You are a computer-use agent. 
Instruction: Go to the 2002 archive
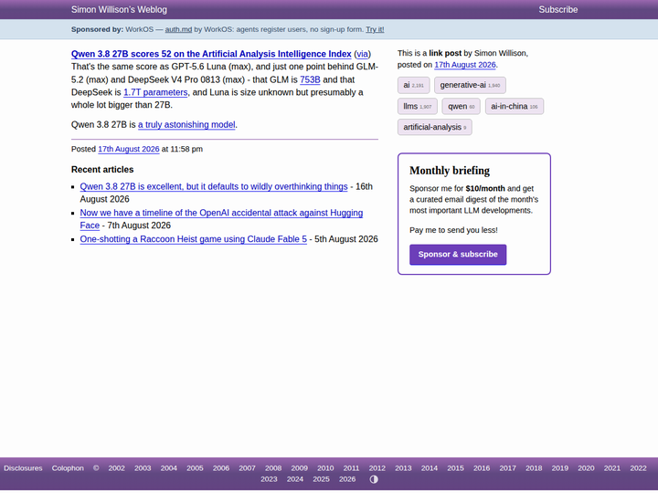(x=116, y=468)
